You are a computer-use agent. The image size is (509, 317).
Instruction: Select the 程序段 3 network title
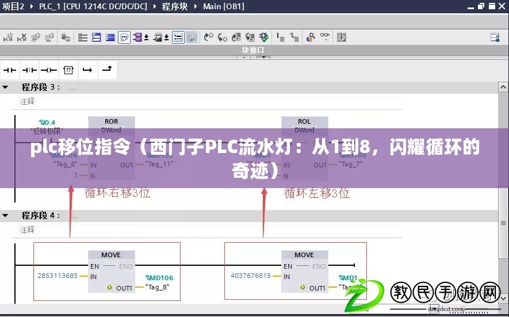click(x=41, y=87)
